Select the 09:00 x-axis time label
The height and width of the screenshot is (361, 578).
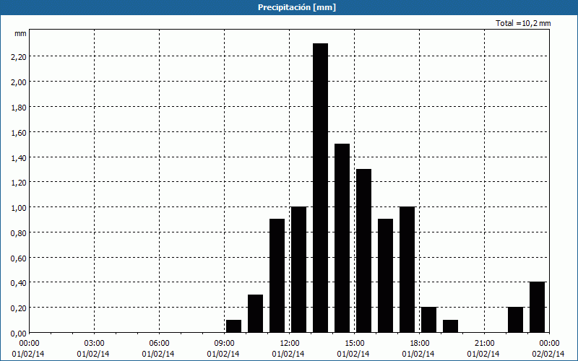[x=225, y=344]
